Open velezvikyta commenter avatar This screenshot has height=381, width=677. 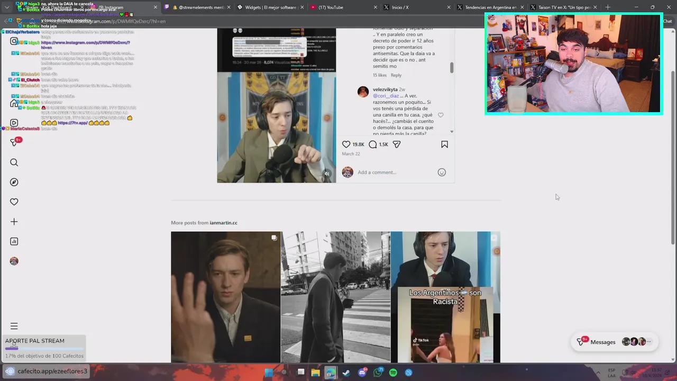(x=363, y=92)
